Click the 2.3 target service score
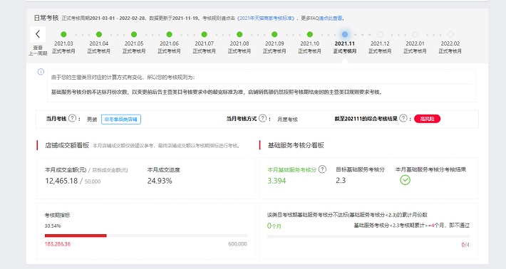506x269 pixels. pos(341,181)
